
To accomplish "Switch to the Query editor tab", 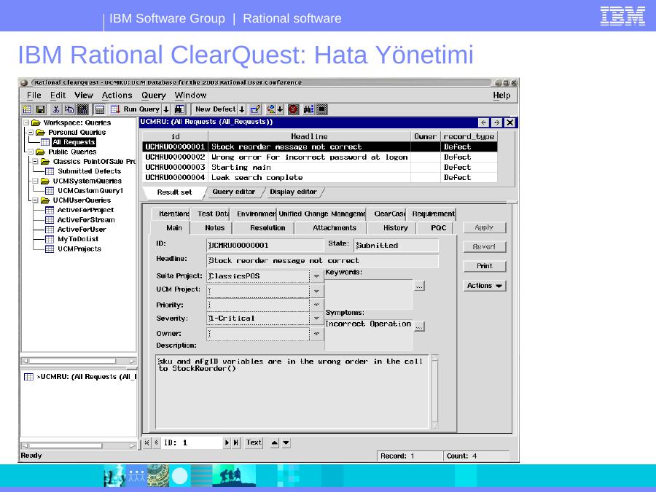I will coord(233,192).
